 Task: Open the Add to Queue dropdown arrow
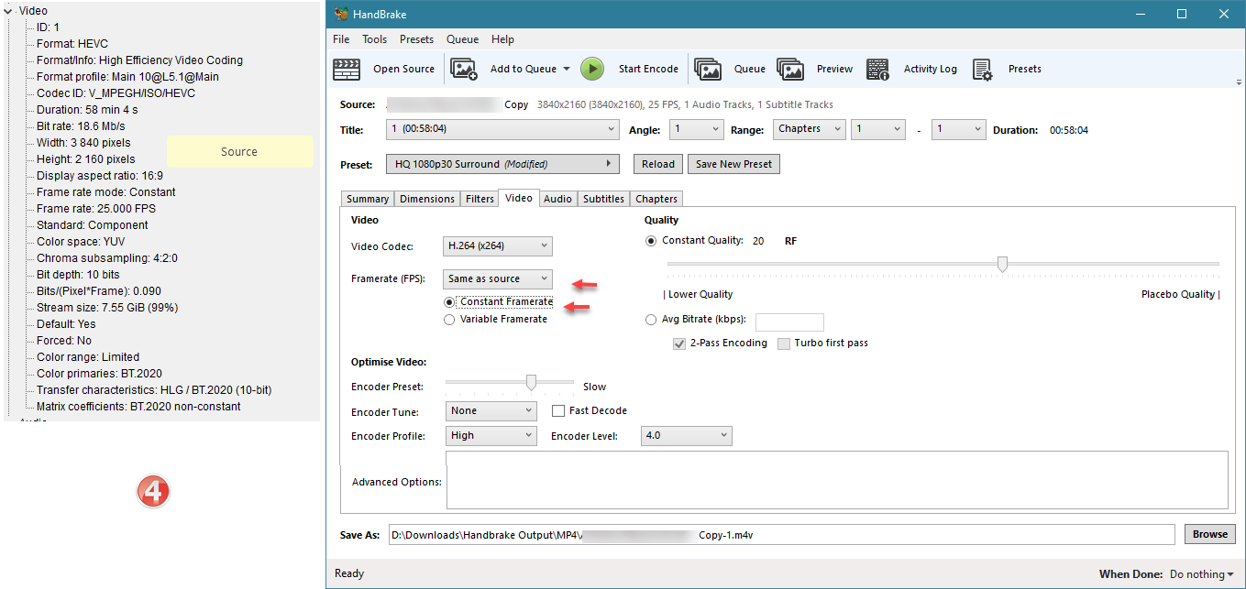point(566,69)
